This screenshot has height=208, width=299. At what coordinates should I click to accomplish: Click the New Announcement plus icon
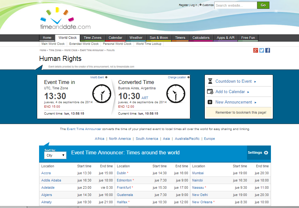[x=210, y=102]
